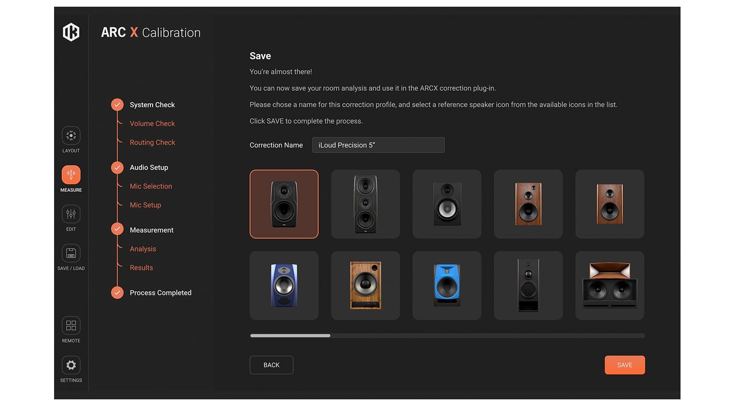Go to the Process Completed step
The height and width of the screenshot is (407, 737).
click(160, 293)
